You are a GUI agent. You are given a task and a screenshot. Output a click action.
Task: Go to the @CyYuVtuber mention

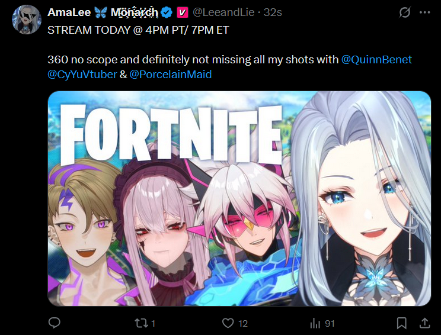pyautogui.click(x=82, y=75)
